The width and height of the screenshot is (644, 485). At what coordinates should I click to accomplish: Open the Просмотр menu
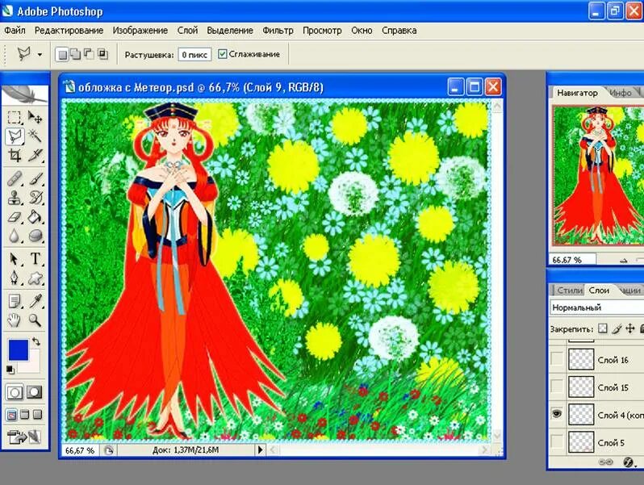(322, 31)
